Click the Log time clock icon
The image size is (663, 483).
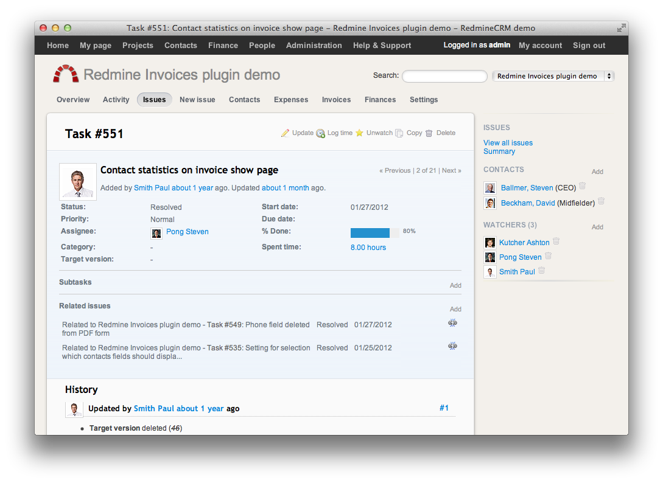[x=320, y=133]
